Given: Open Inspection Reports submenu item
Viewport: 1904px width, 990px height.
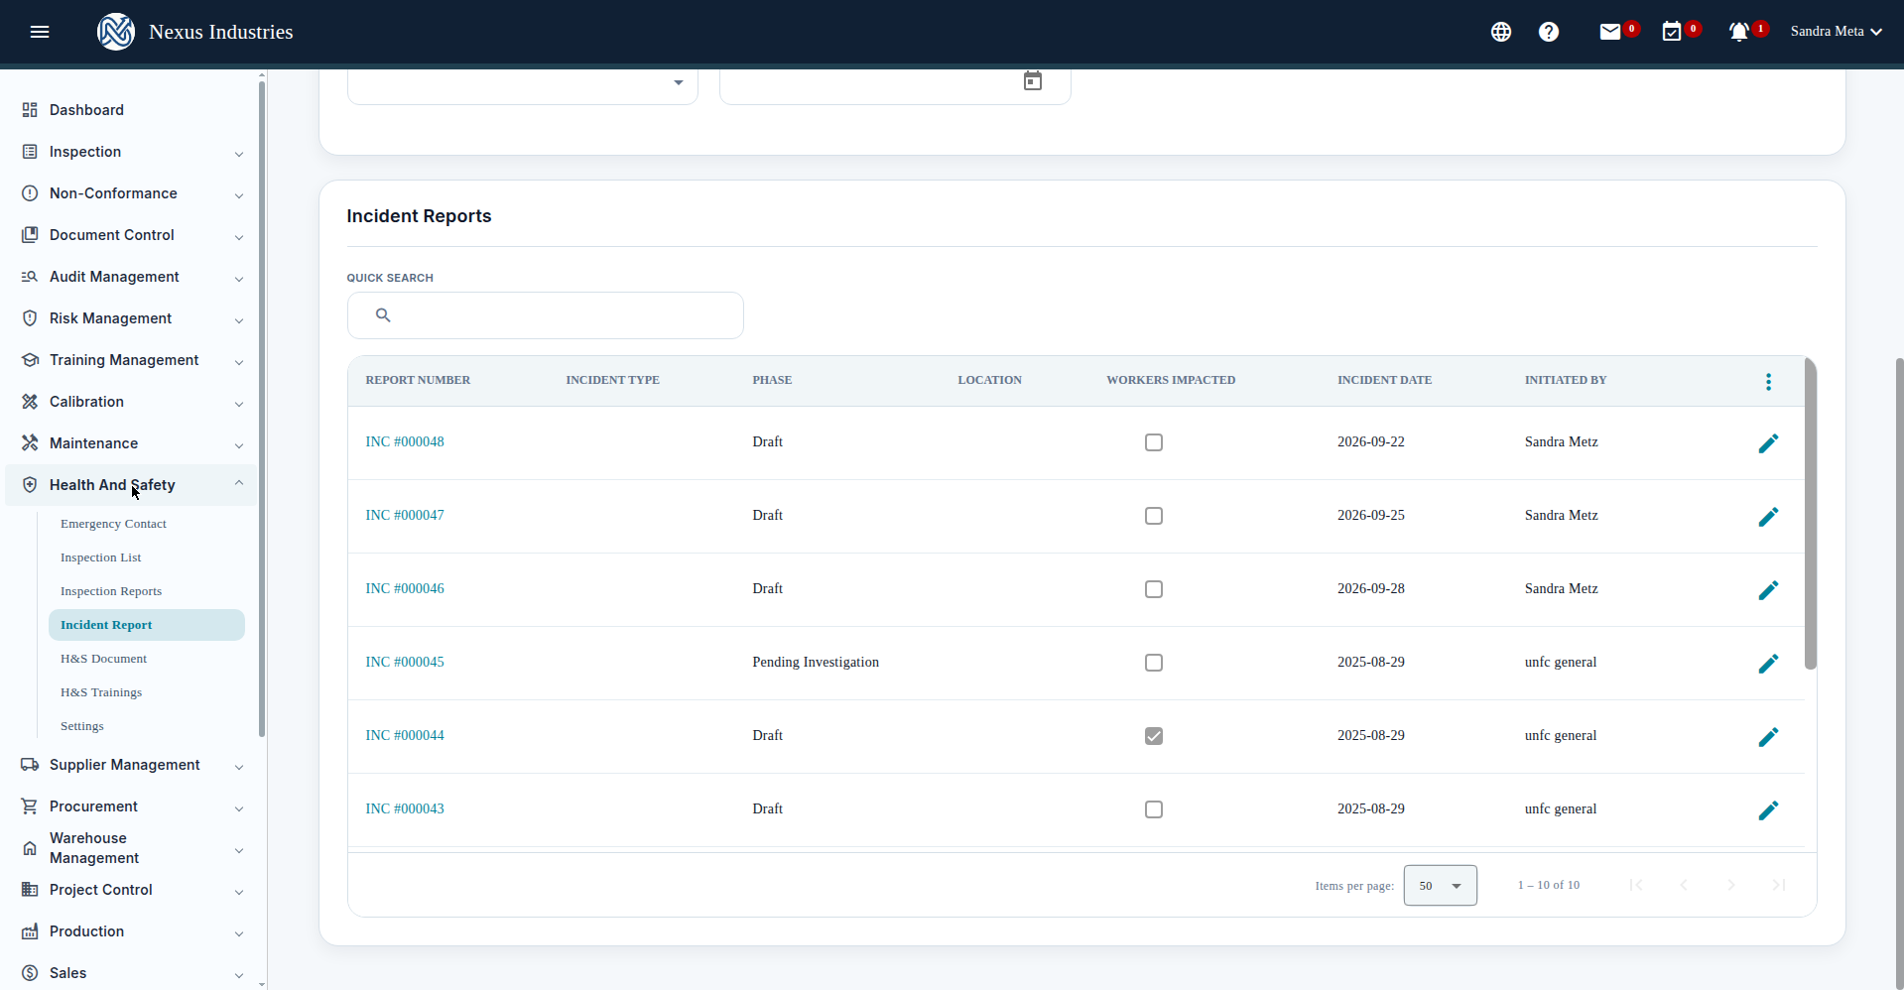Looking at the screenshot, I should (x=111, y=591).
